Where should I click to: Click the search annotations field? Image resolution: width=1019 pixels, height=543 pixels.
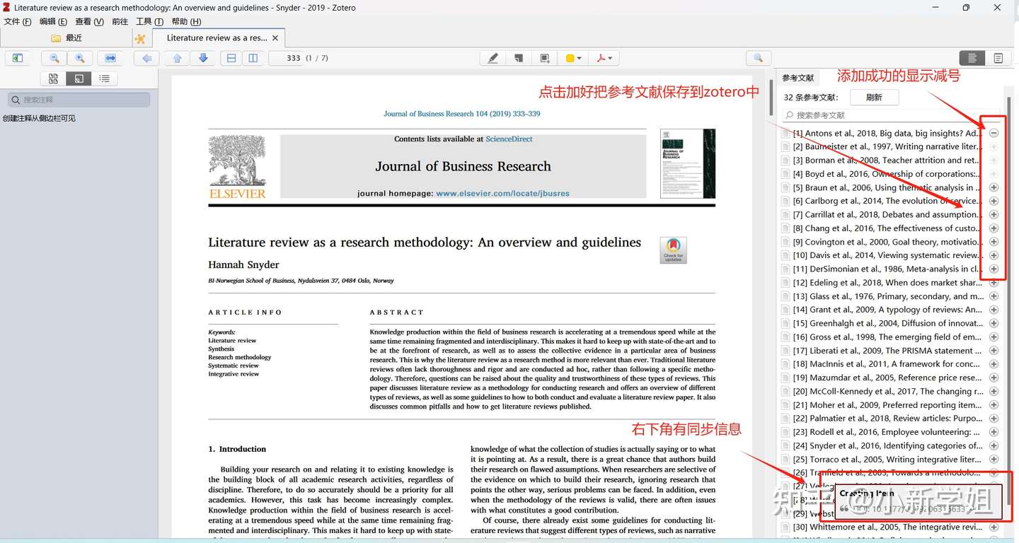click(x=79, y=100)
